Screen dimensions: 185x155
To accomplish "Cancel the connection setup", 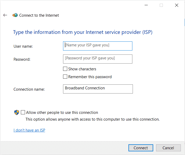I will coord(168,148).
